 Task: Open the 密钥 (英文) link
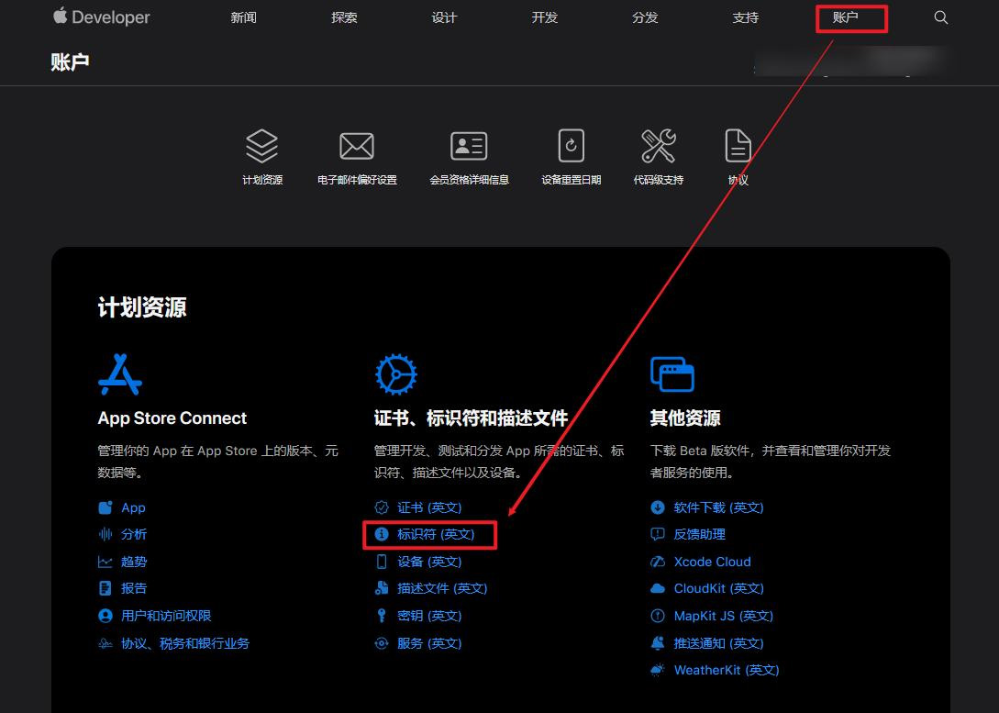click(x=429, y=616)
